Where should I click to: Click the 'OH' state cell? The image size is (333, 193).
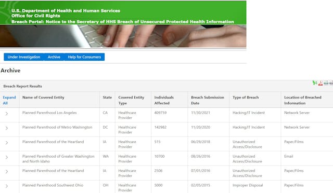106,185
